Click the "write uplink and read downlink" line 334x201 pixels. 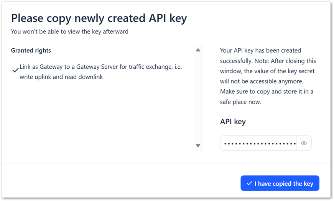click(61, 77)
